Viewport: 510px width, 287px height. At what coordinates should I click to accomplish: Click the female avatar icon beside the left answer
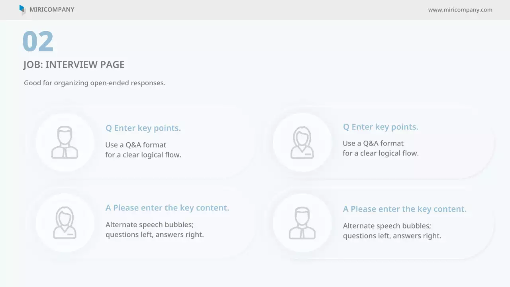tap(65, 223)
